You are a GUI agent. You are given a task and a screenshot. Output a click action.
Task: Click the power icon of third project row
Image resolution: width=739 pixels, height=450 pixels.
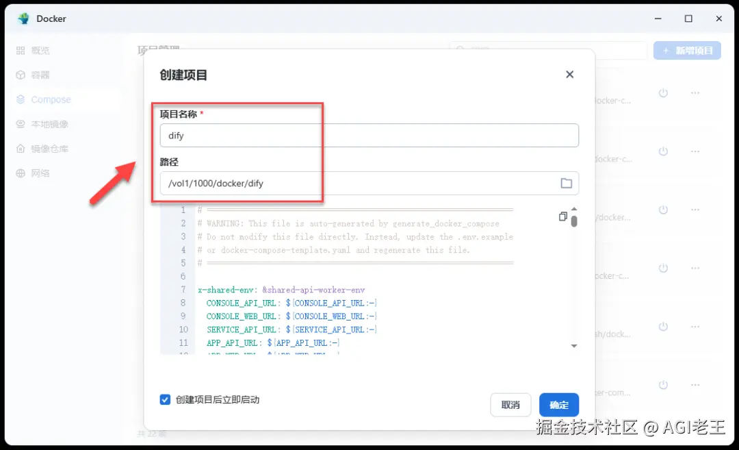pos(663,210)
